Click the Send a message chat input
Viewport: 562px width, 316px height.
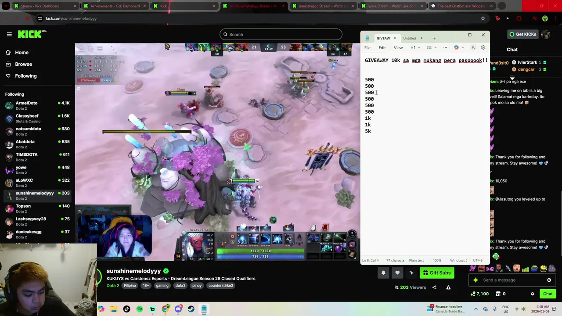pos(512,280)
